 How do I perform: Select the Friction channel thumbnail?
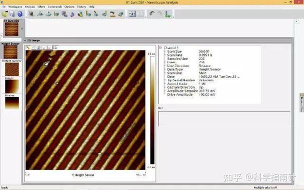pyautogui.click(x=12, y=103)
